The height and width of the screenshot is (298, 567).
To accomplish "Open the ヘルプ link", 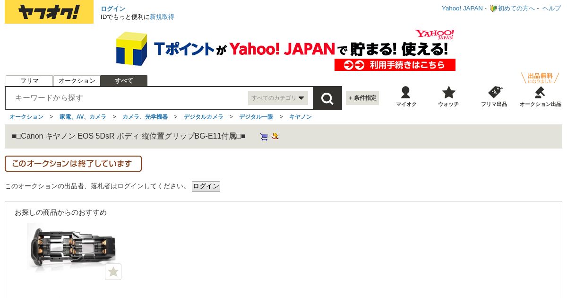I will (x=551, y=8).
